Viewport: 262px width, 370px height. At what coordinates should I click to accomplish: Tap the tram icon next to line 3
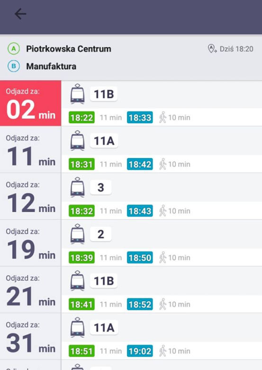point(78,187)
